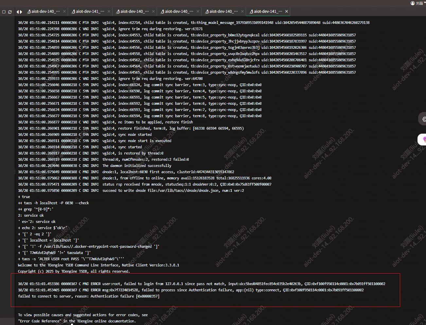Click the user avatar icon at top right
The width and height of the screenshot is (426, 325).
(x=413, y=3)
